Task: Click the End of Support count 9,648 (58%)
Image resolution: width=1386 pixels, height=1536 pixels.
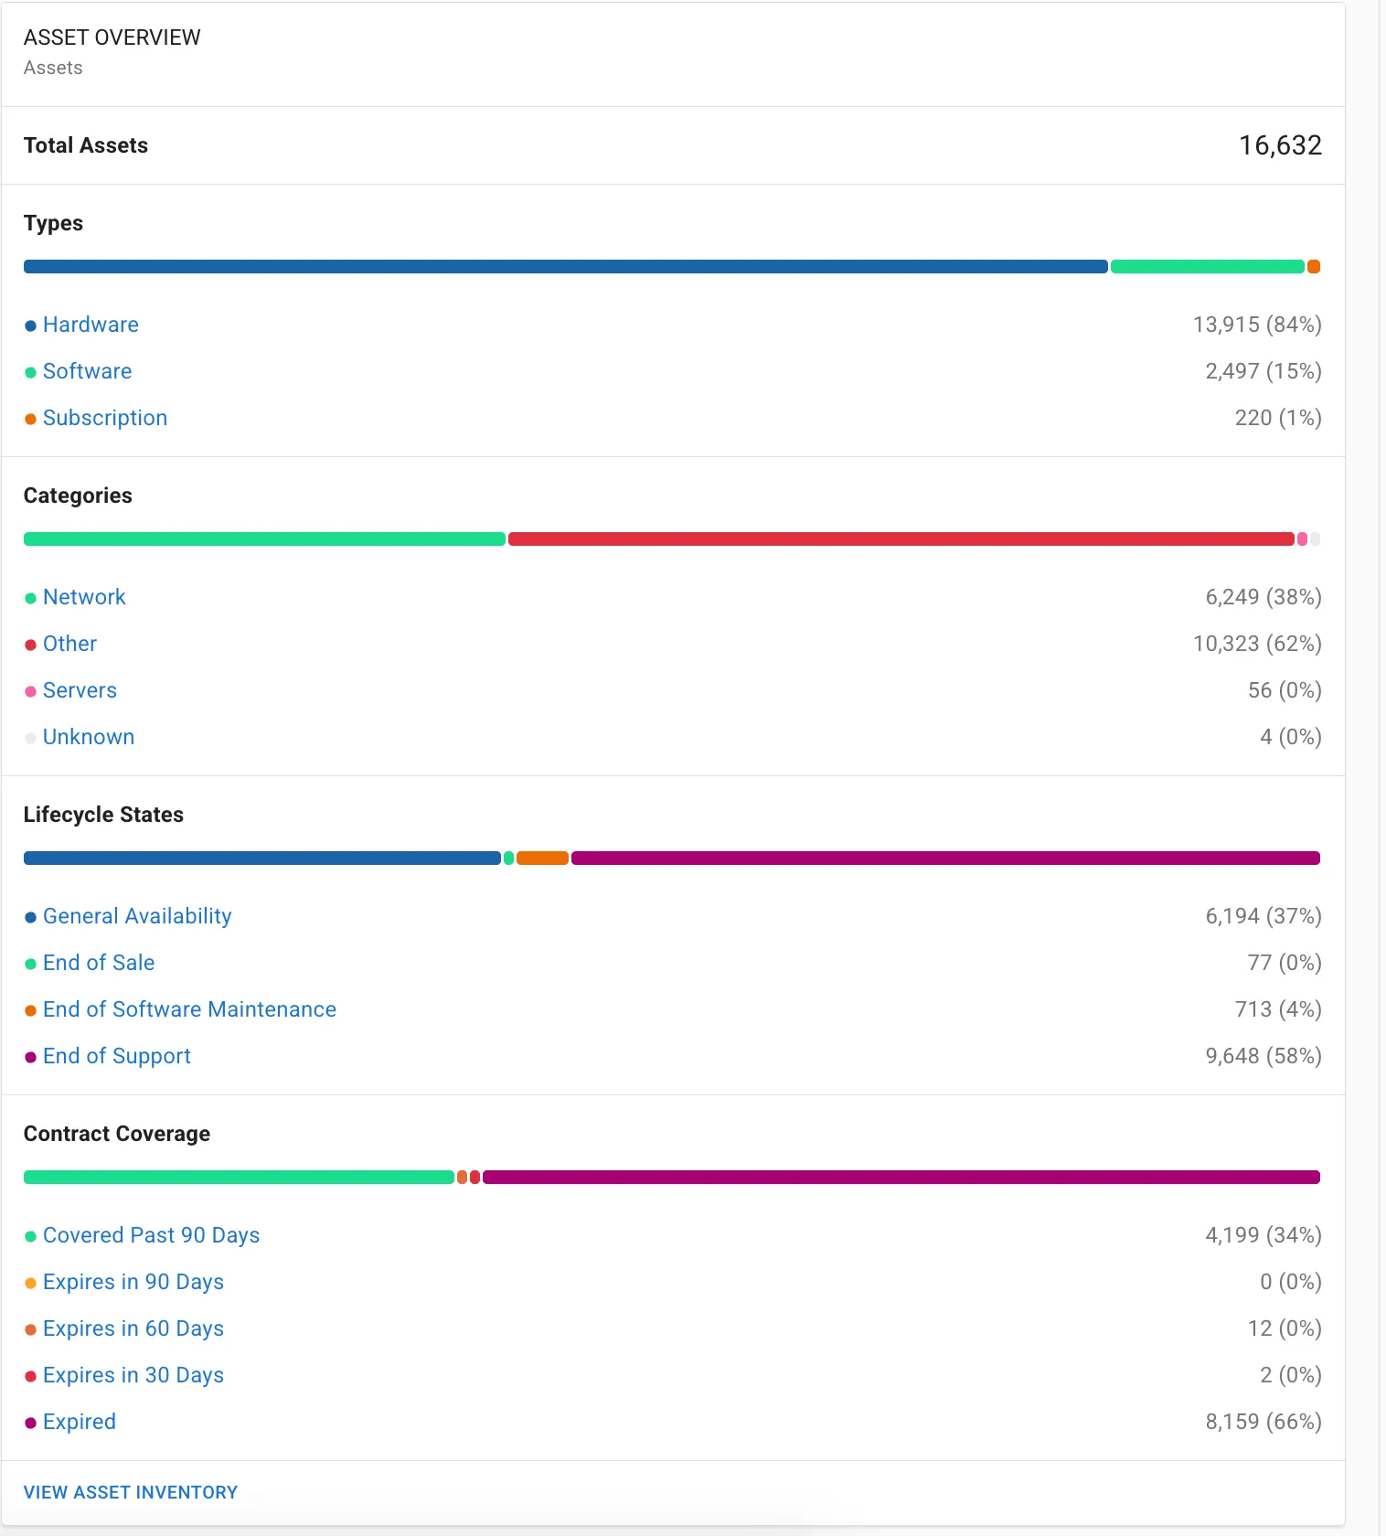Action: click(1263, 1056)
